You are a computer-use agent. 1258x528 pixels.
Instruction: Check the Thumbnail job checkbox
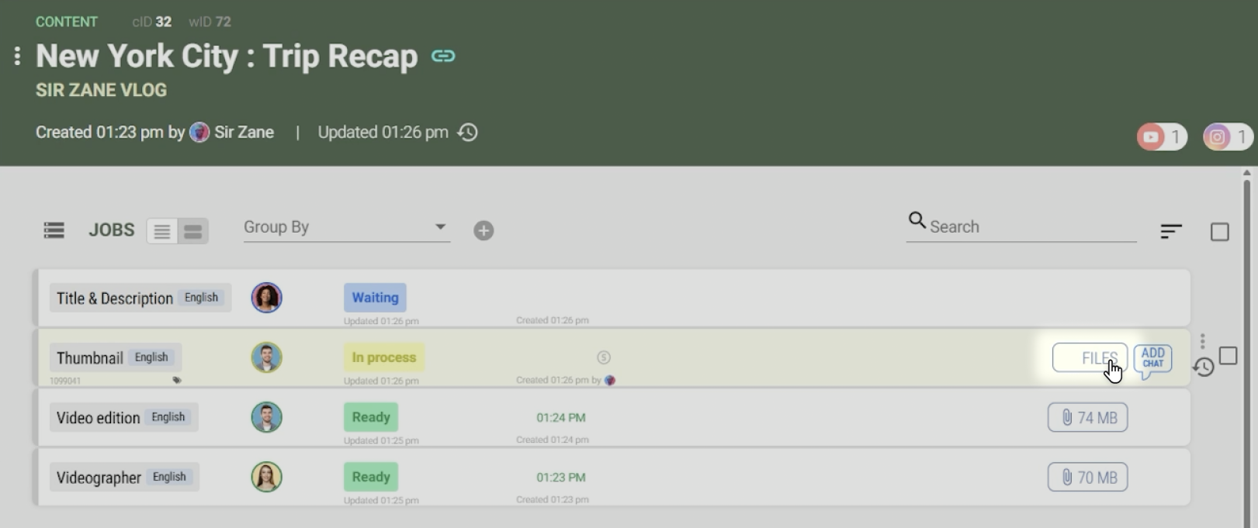(x=1228, y=356)
